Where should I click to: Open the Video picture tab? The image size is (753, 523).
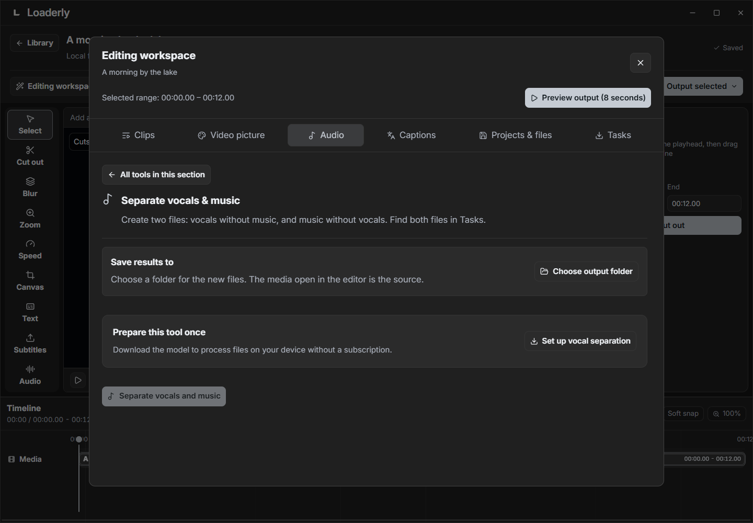pos(231,135)
